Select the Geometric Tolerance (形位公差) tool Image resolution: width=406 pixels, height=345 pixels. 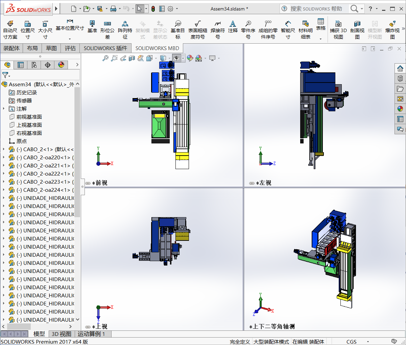point(108,29)
